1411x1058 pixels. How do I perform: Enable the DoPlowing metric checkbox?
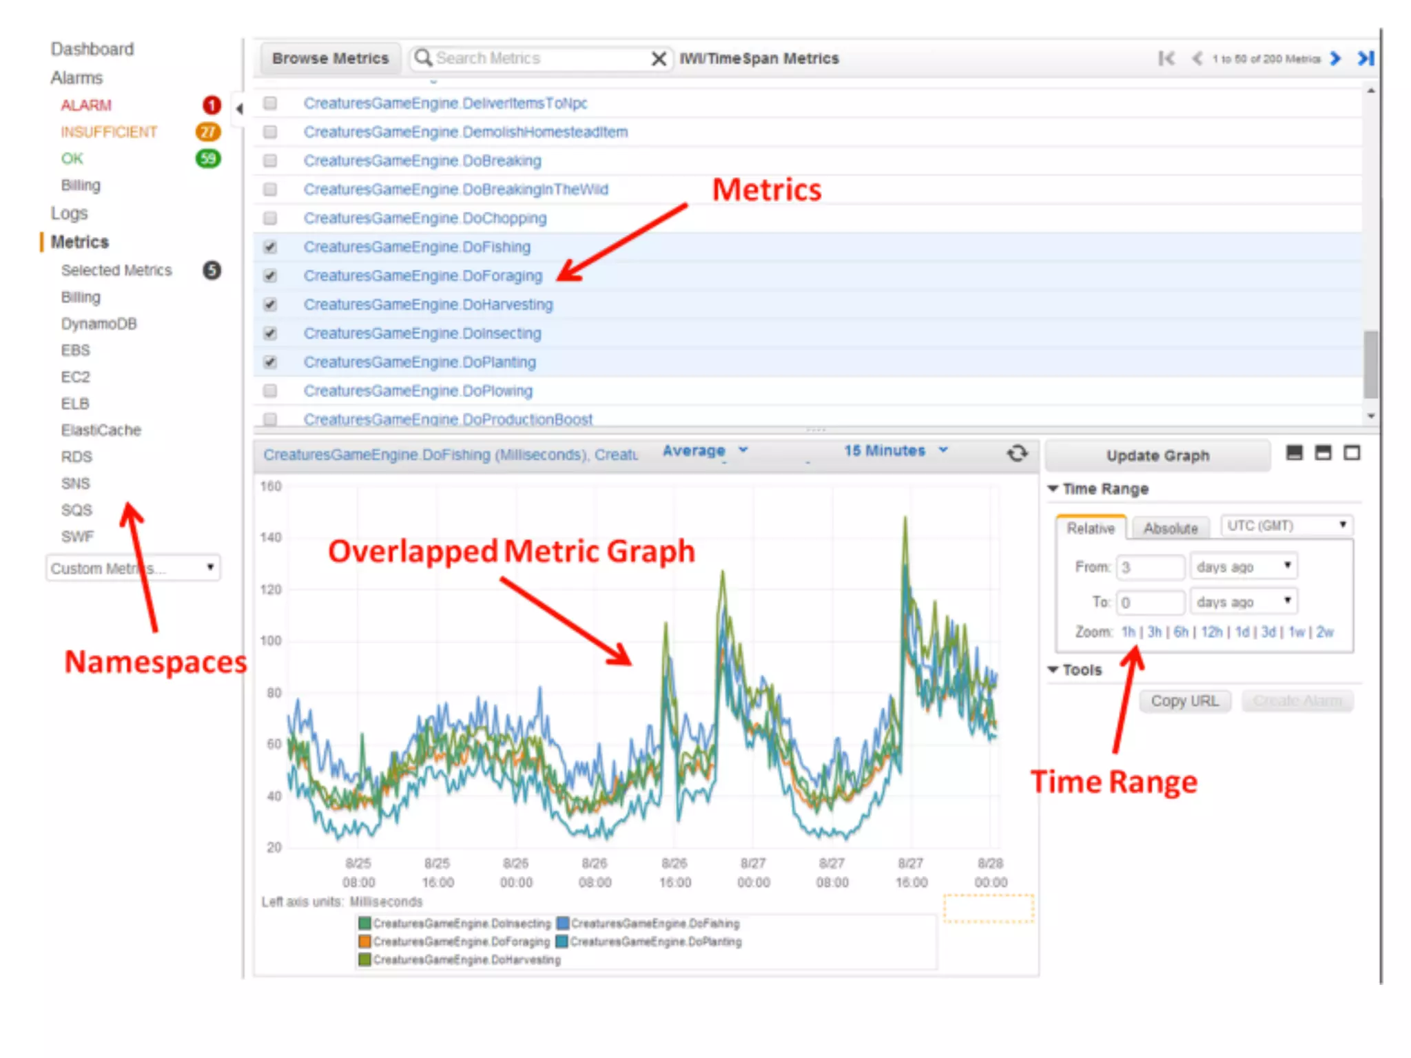coord(270,391)
